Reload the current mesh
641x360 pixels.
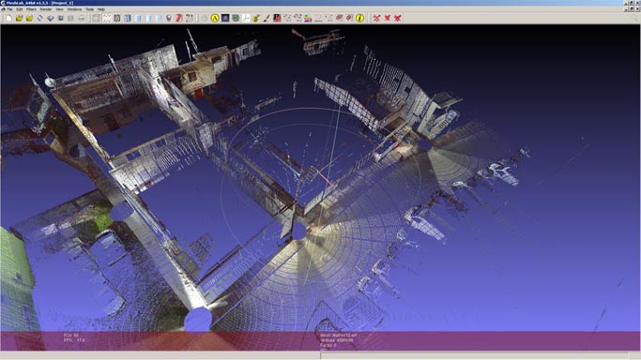tap(39, 18)
